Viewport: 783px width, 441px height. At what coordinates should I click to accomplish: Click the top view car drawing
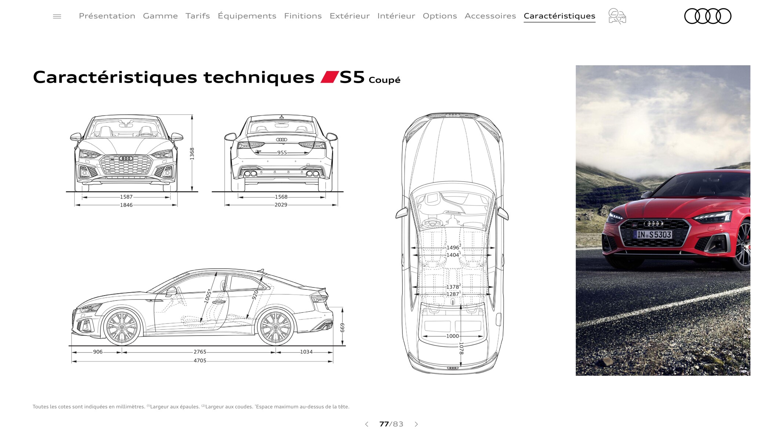[x=452, y=243]
